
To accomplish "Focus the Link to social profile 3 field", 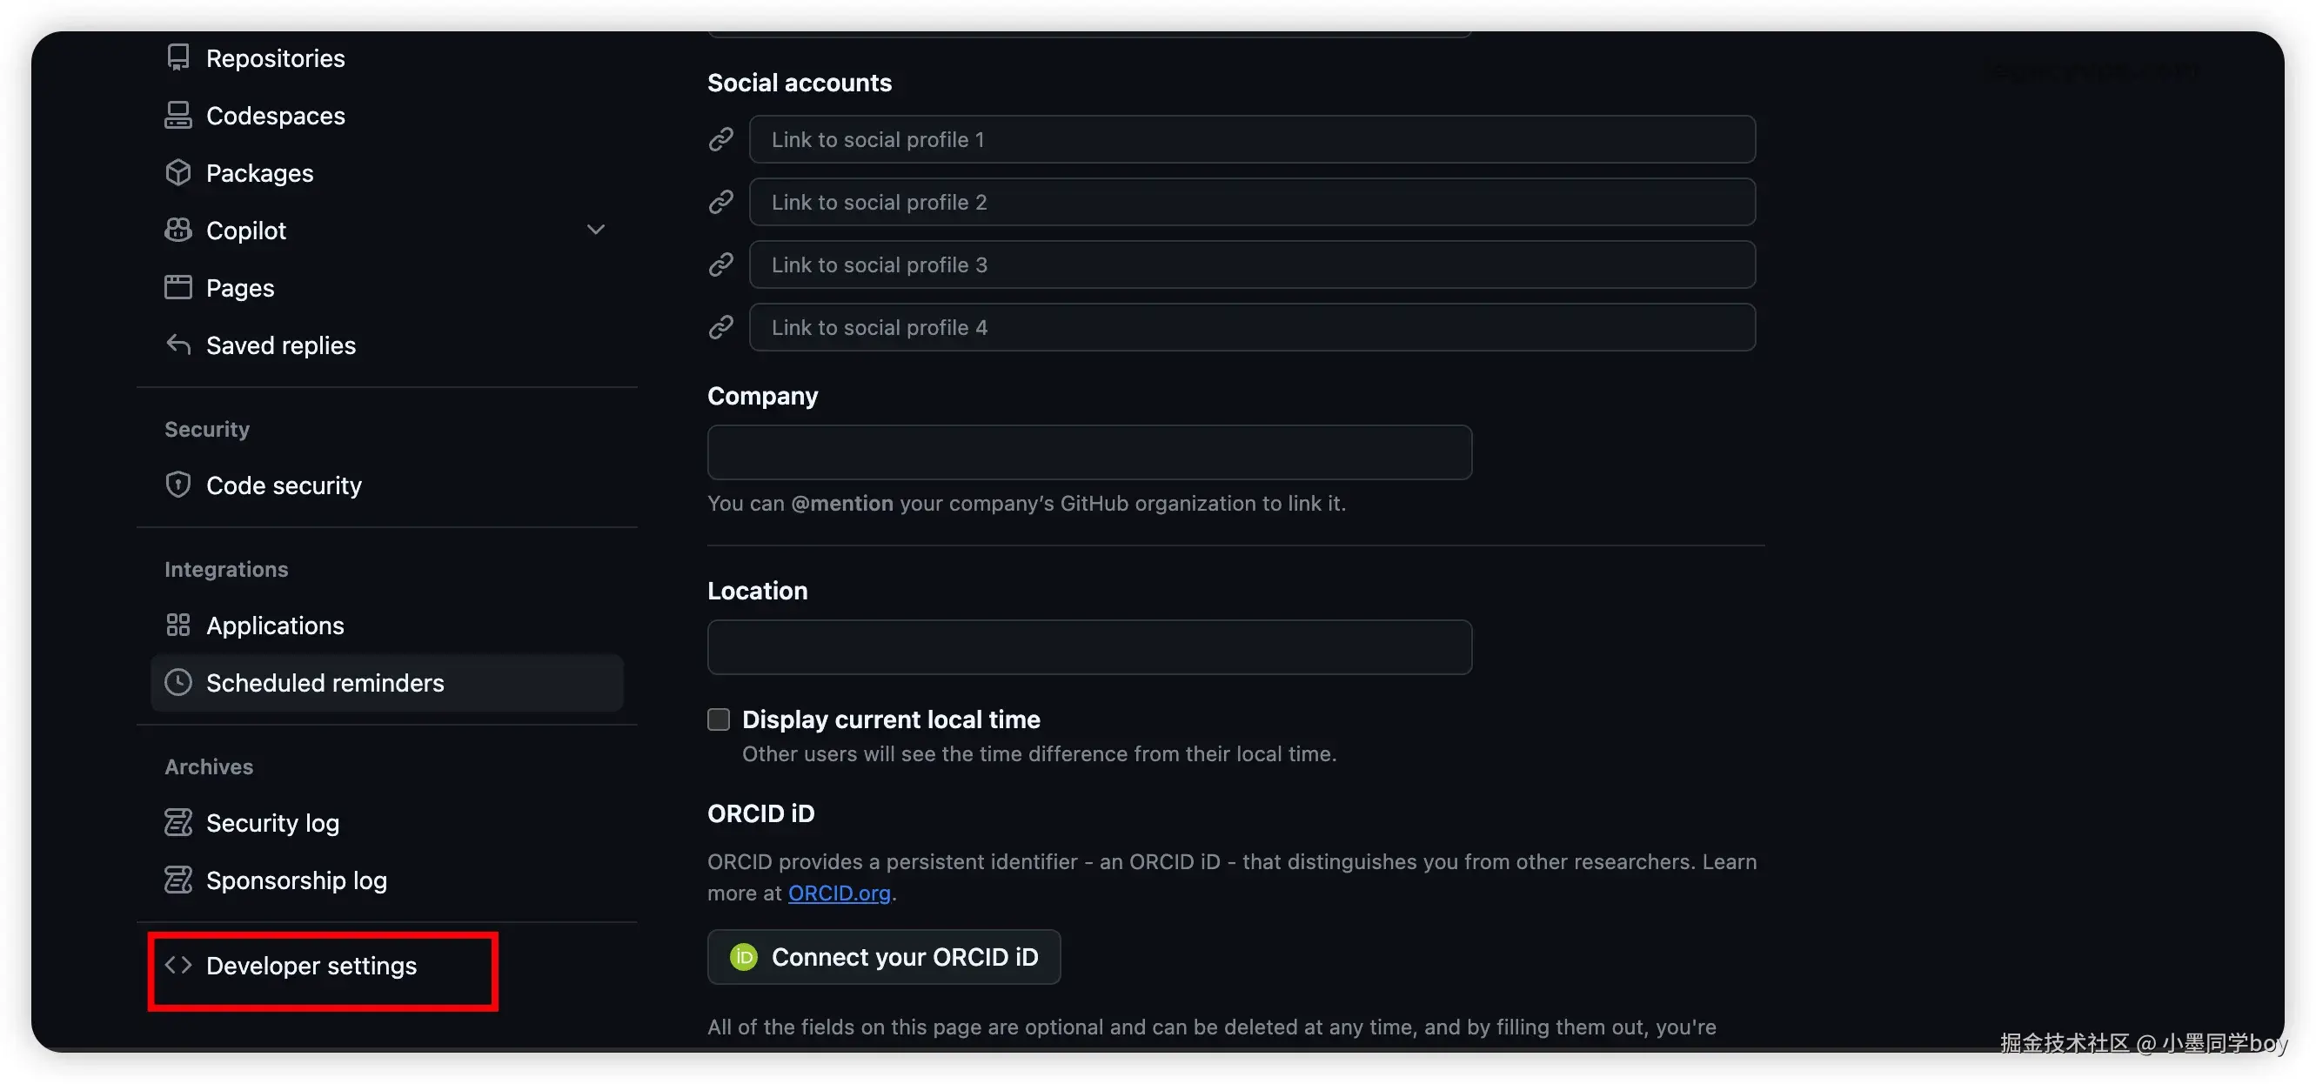I will tap(1253, 264).
